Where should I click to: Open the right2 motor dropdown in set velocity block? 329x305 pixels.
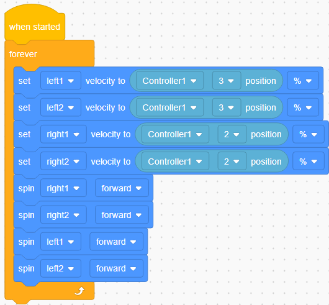pyautogui.click(x=63, y=162)
